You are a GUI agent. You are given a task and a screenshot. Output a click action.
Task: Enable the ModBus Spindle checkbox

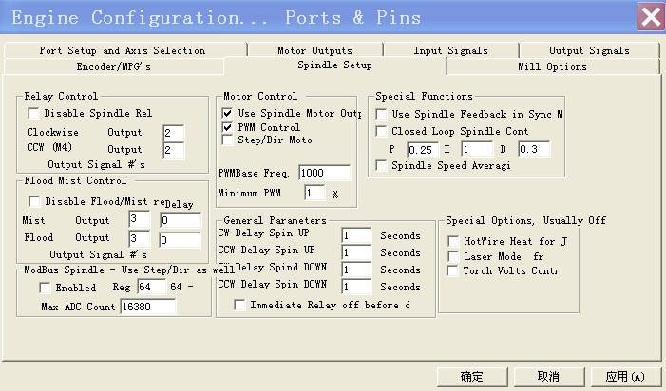pos(45,288)
